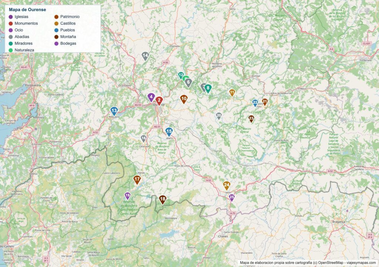Click the 'A-56' road shield
Viewport: 379px width, 267px height.
[x=165, y=62]
